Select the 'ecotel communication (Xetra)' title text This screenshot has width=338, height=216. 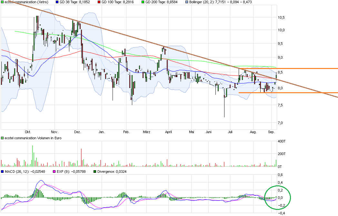(x=26, y=2)
